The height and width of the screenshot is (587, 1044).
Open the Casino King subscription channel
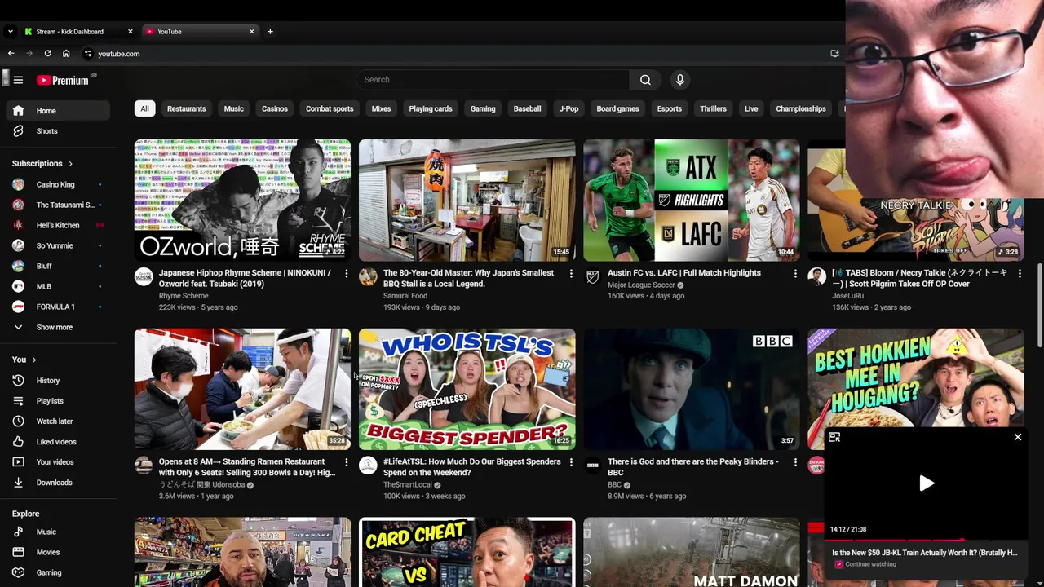57,184
